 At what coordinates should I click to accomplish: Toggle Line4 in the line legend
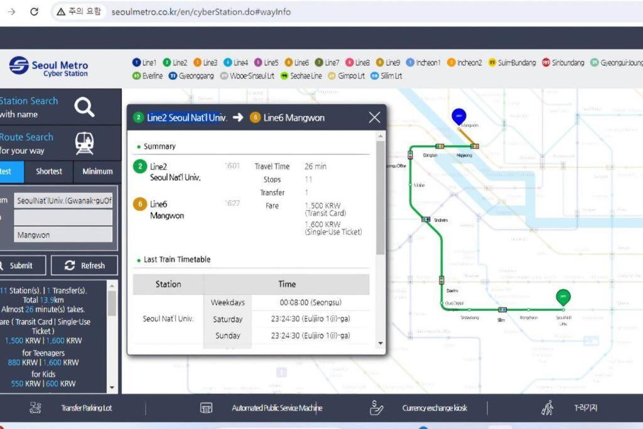236,62
